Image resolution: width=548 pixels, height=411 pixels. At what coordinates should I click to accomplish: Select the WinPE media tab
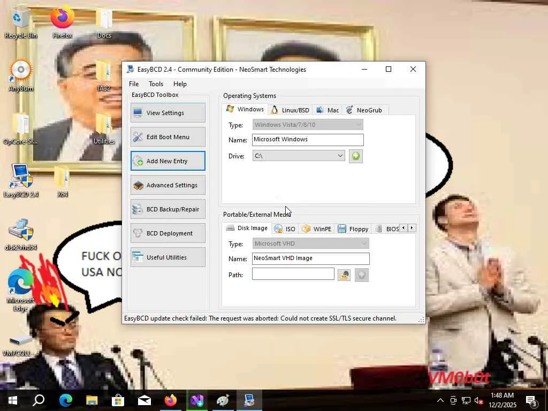click(317, 229)
